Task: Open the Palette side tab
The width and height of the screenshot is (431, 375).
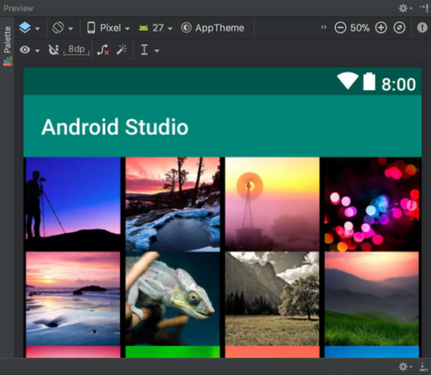Action: [x=7, y=45]
